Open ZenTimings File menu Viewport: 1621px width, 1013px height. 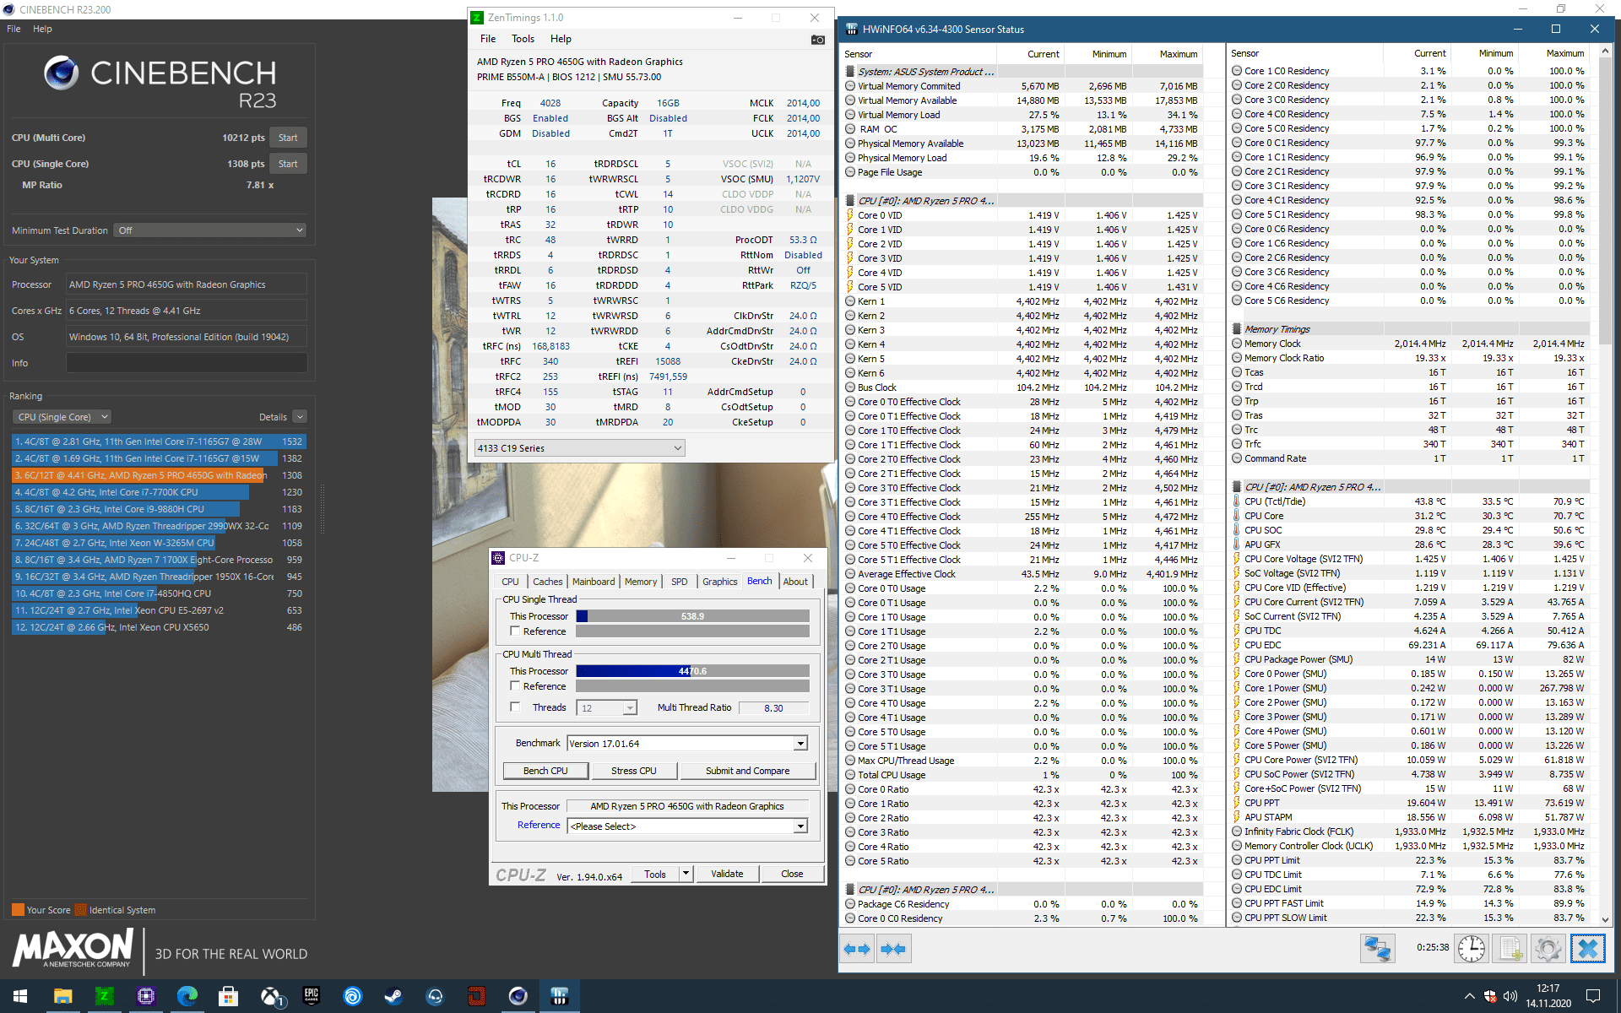click(x=488, y=39)
